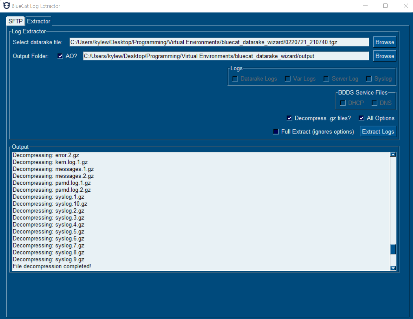The image size is (413, 319).
Task: Enable Full Extract (ignores options)
Action: (276, 131)
